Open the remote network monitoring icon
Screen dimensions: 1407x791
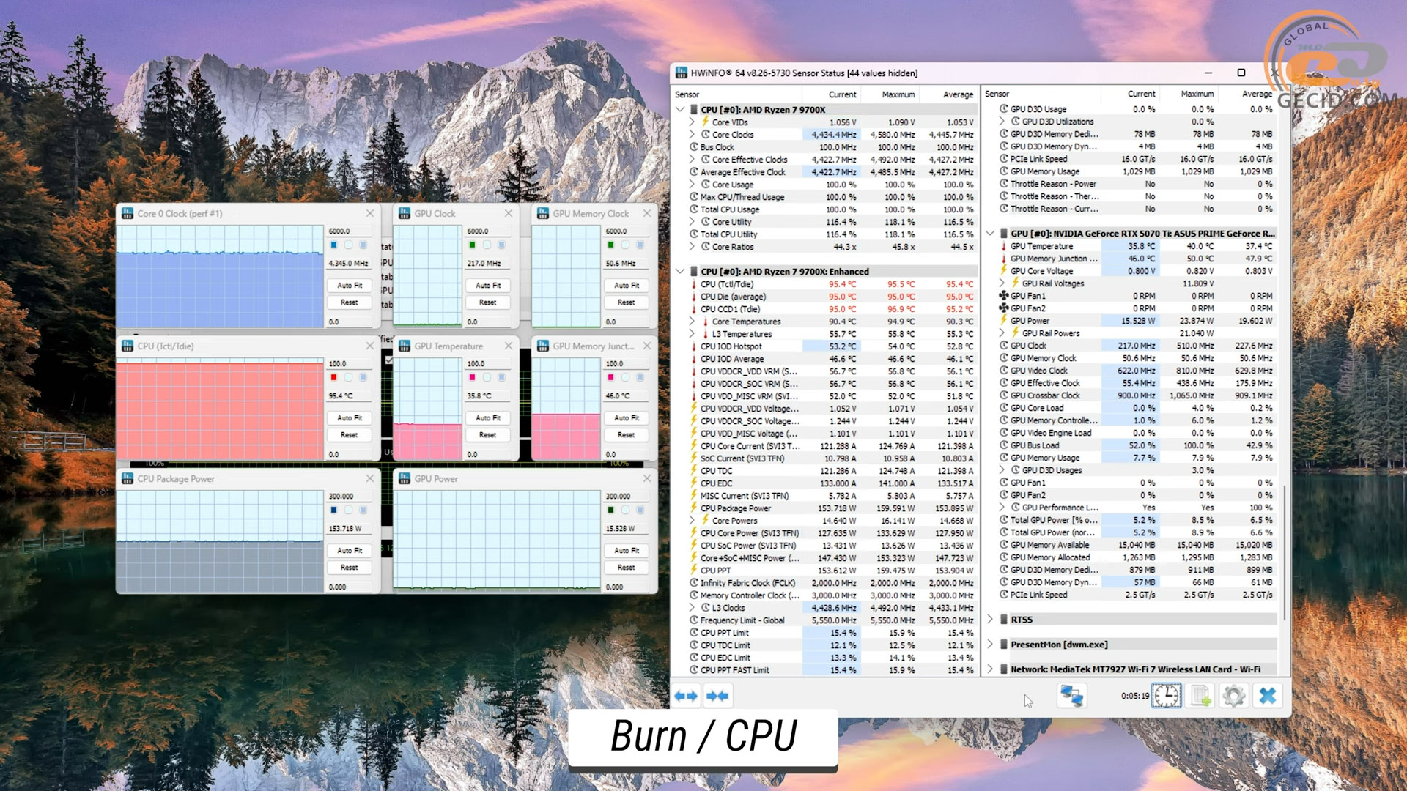pyautogui.click(x=1071, y=696)
